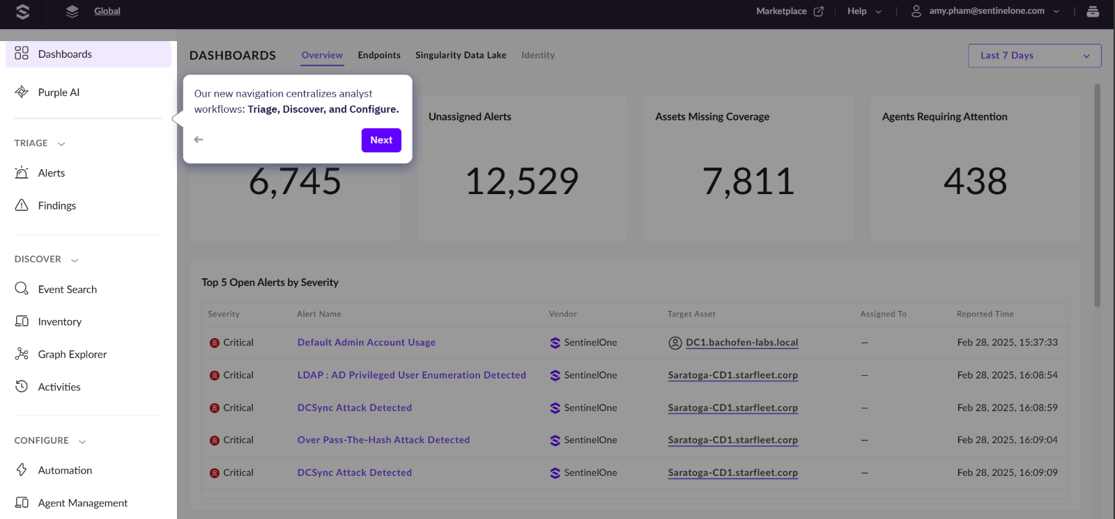Click the Severity column header

point(224,314)
